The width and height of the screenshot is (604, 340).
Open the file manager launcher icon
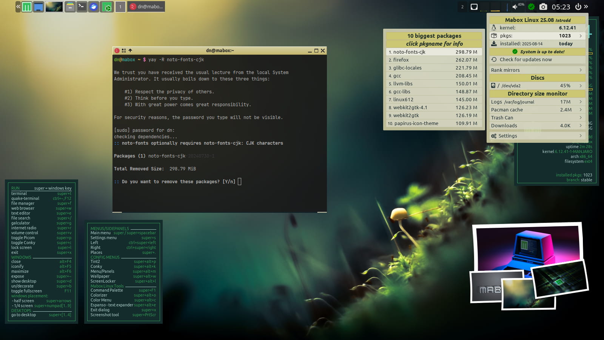(x=70, y=7)
